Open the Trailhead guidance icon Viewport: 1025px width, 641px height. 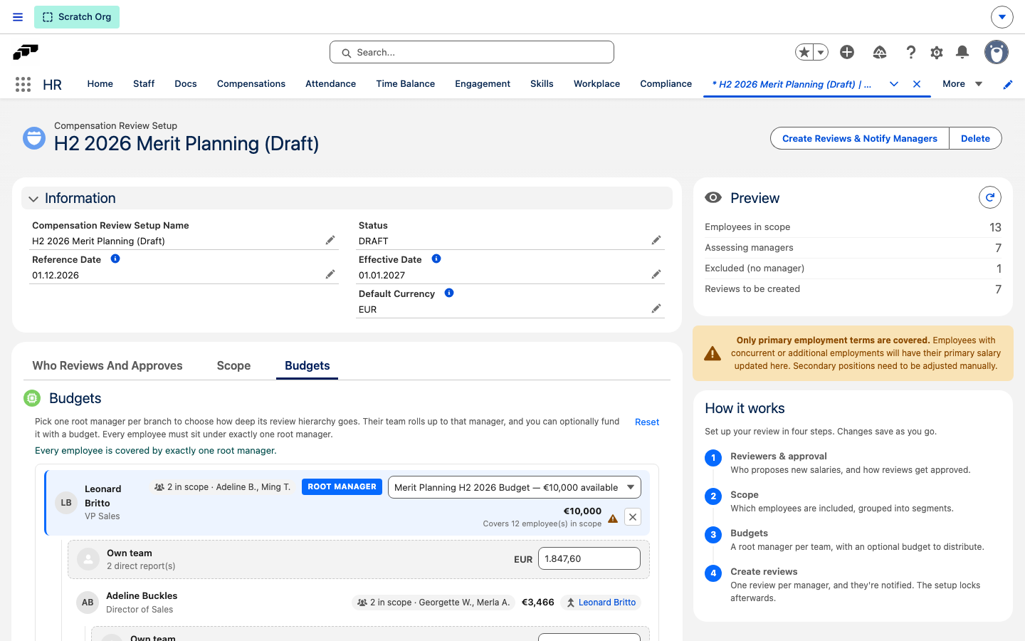coord(880,52)
